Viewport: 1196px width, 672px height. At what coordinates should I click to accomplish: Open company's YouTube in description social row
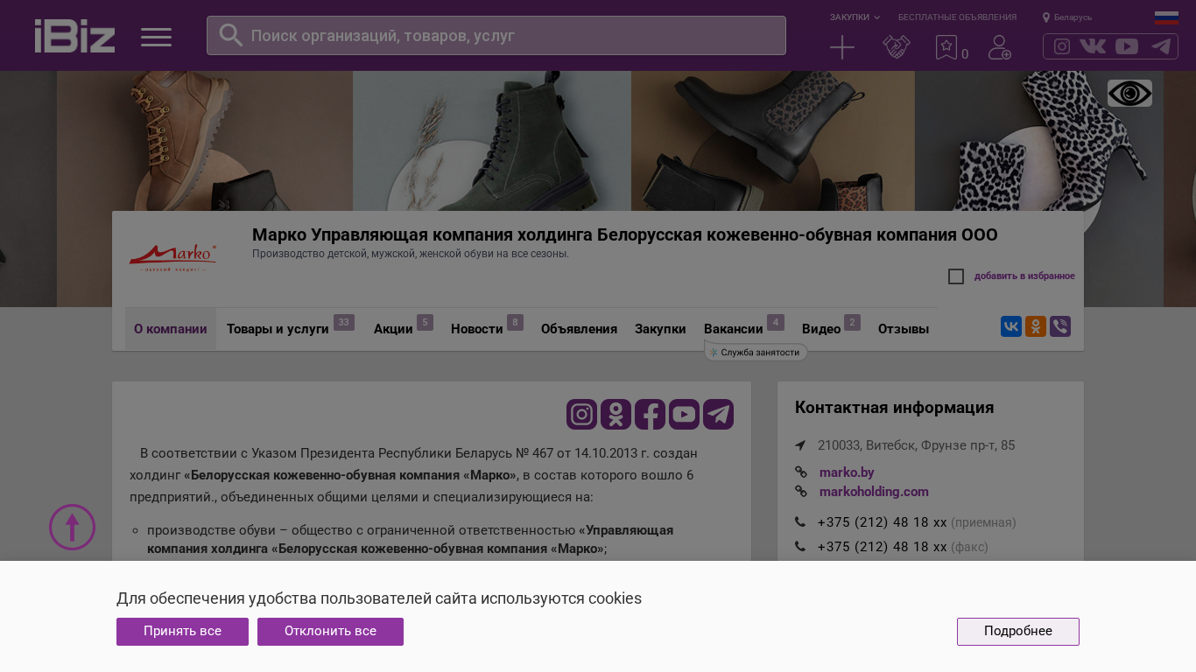[x=685, y=414]
